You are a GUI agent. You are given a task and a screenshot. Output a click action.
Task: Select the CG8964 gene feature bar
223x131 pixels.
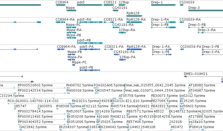60,5
